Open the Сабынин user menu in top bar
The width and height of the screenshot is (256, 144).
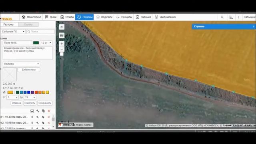click(249, 17)
